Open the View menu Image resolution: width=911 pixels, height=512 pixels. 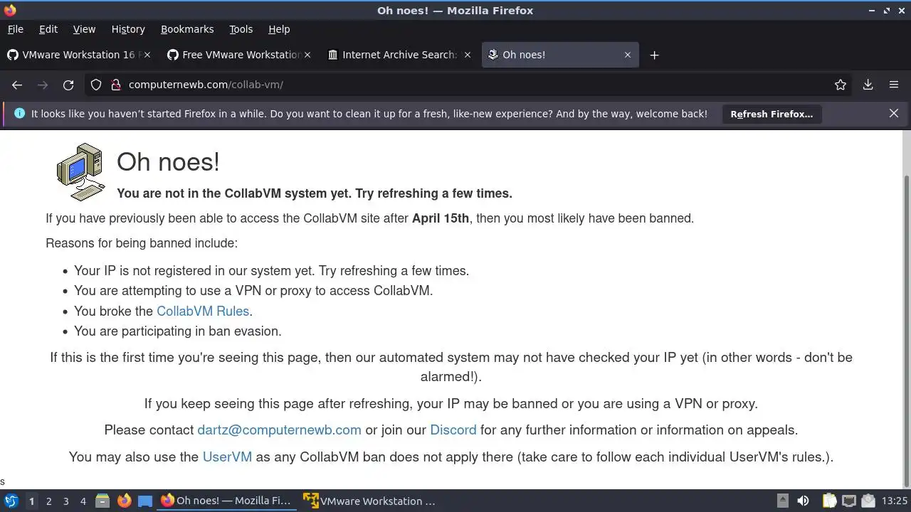[x=84, y=29]
